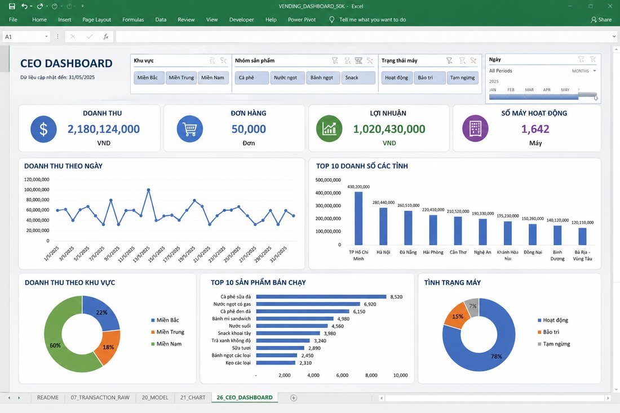
Task: Open the Power Pivot ribbon tab
Action: (x=302, y=20)
